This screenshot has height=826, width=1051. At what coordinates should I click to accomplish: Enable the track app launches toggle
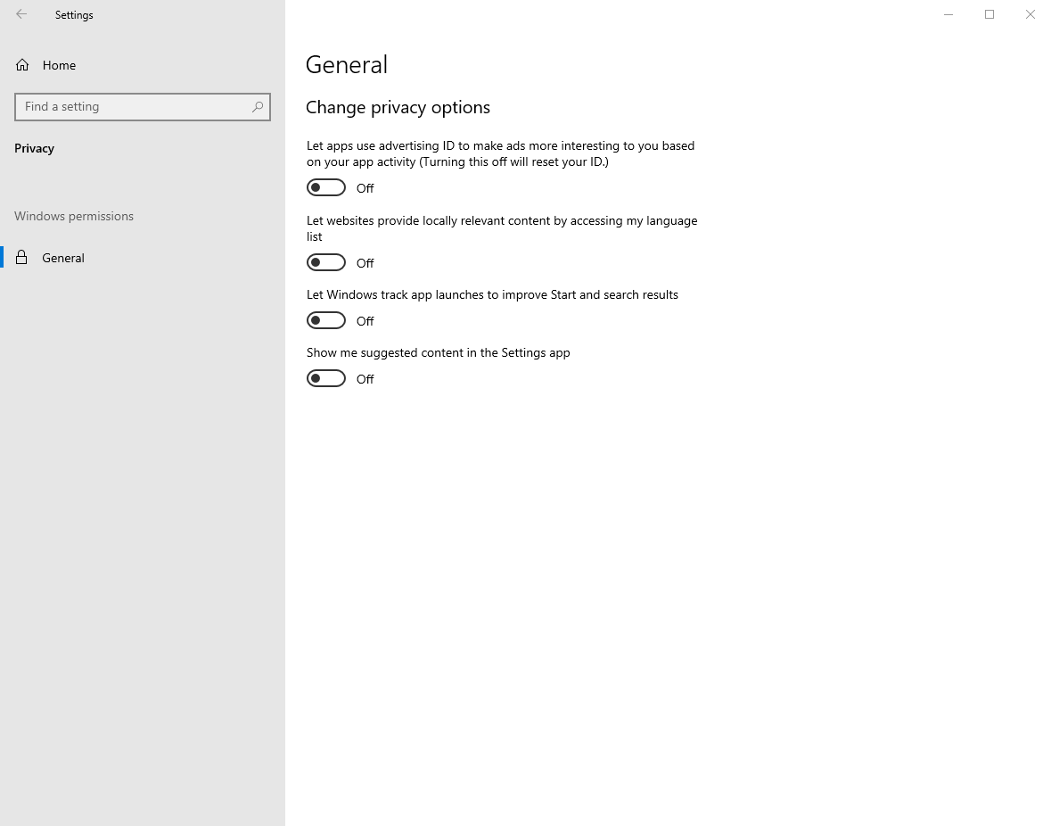point(326,320)
